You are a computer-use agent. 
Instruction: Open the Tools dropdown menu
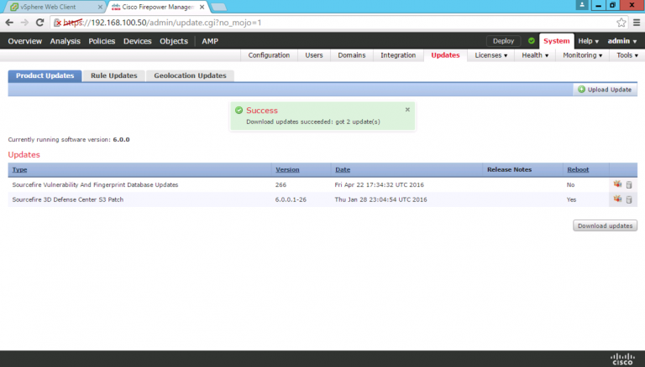pyautogui.click(x=627, y=55)
